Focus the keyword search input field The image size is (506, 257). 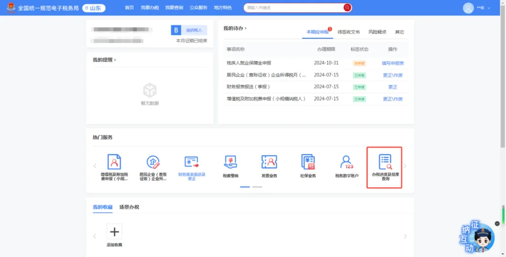coord(294,7)
